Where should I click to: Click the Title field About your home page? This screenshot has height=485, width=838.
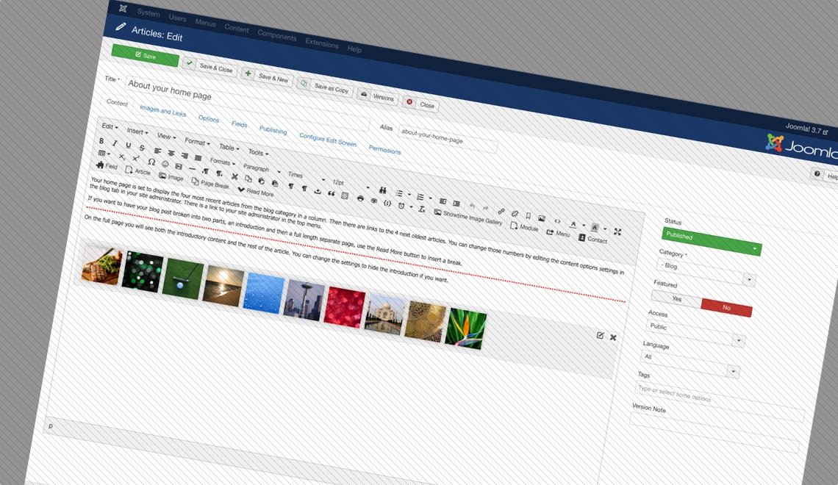pyautogui.click(x=248, y=103)
